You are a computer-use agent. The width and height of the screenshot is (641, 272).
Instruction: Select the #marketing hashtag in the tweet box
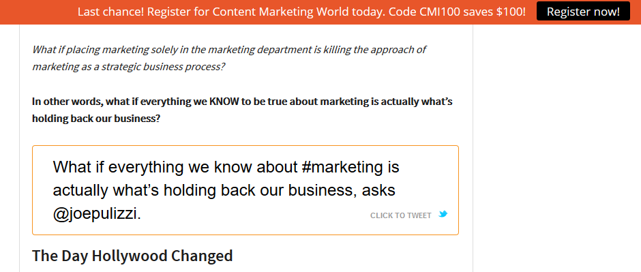click(x=342, y=166)
